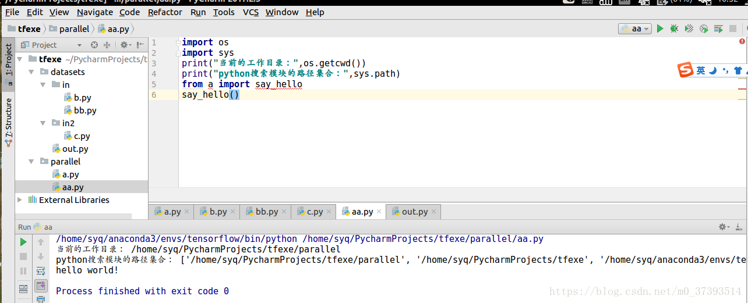Viewport: 748px width, 303px height.
Task: Toggle soft-wrap icon in Run panel
Action: (41, 271)
